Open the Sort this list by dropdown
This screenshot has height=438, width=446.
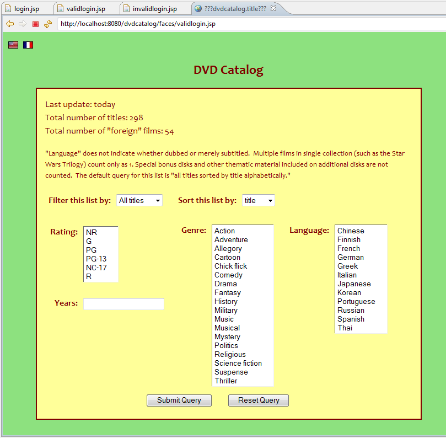coord(258,200)
